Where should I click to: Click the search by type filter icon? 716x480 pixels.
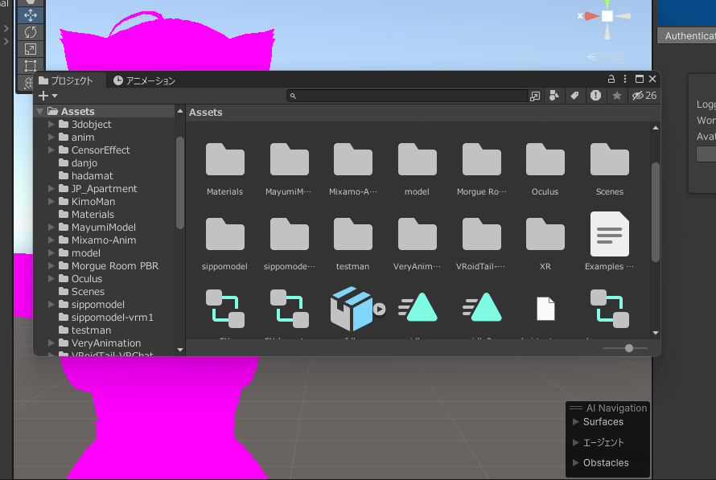point(554,96)
